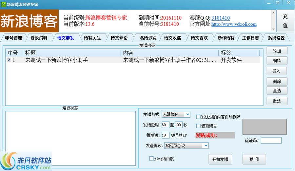
Task: Click the 充值 recharge button
Action: (285, 21)
